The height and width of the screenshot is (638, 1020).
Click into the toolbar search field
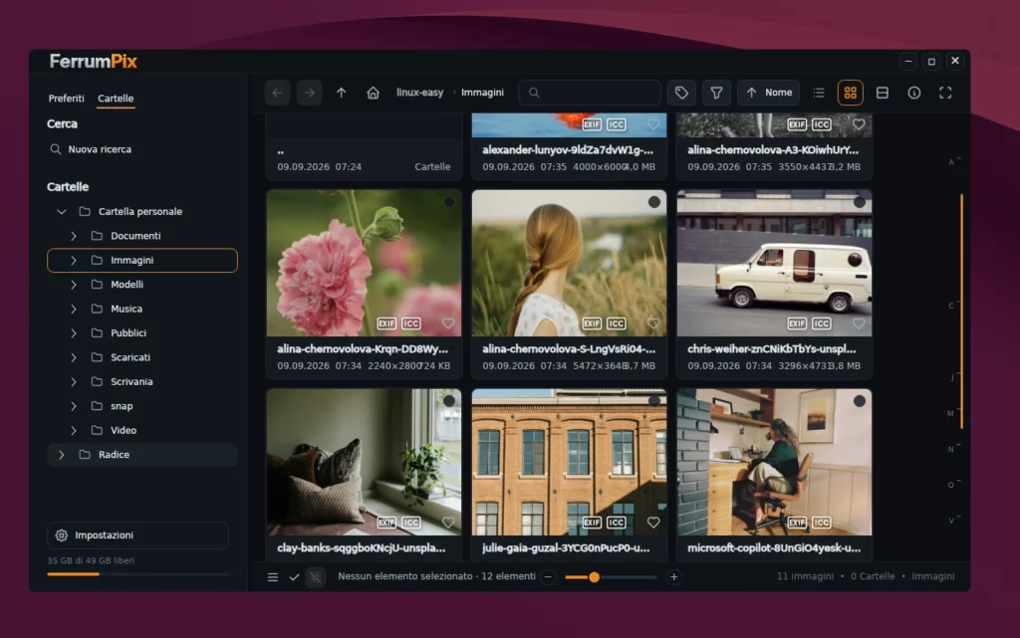[590, 93]
